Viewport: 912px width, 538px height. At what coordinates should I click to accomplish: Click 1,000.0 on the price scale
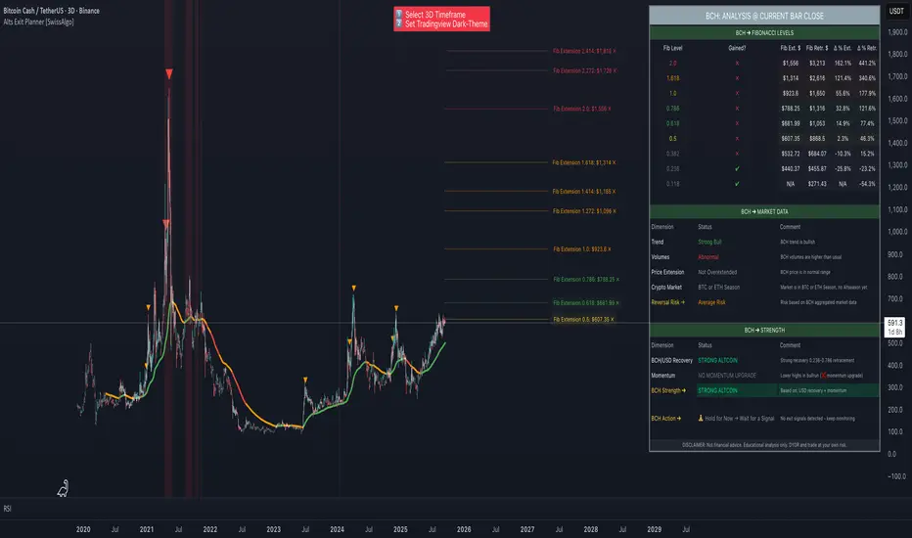[897, 232]
